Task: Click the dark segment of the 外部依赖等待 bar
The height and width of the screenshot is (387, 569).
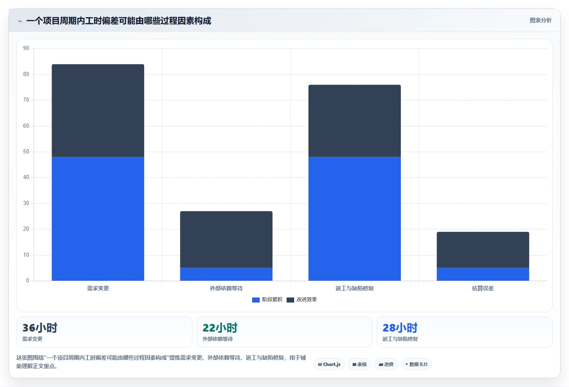Action: pos(226,240)
